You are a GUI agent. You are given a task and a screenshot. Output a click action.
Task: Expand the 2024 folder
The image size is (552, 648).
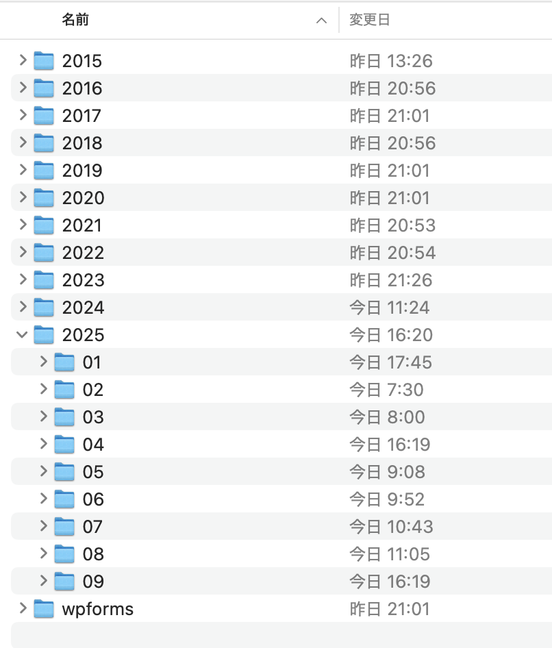pos(23,307)
